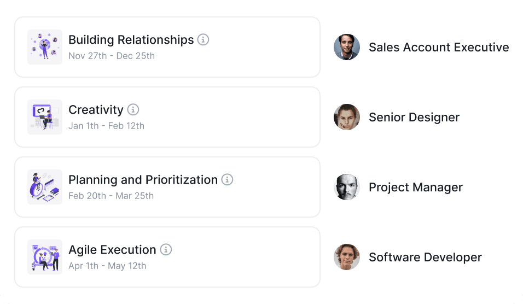Click the Planning and Prioritization illustration
The height and width of the screenshot is (304, 523).
45,187
